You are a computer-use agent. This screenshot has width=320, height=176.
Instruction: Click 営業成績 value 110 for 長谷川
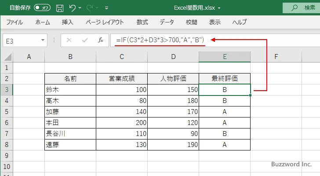click(122, 134)
